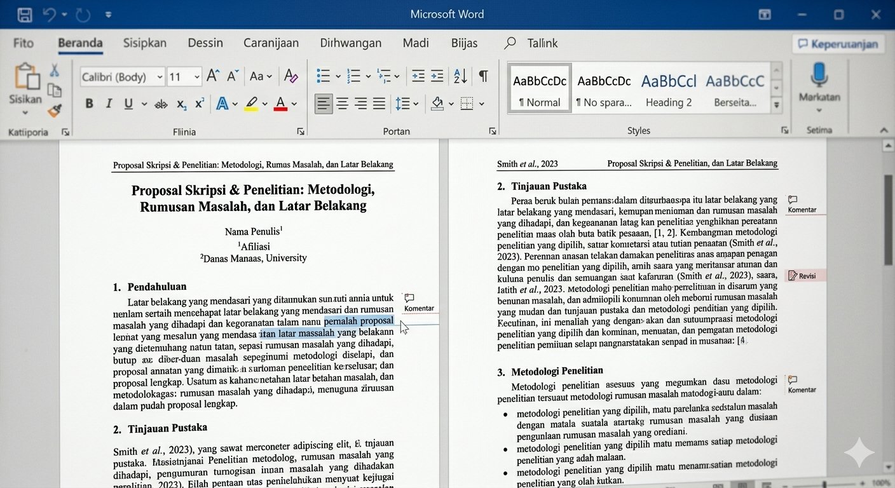895x488 pixels.
Task: Apply the red font color
Action: (280, 104)
